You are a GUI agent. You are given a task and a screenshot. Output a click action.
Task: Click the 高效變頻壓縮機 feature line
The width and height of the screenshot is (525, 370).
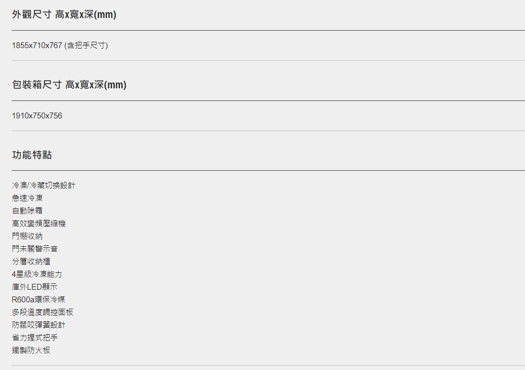coord(39,224)
